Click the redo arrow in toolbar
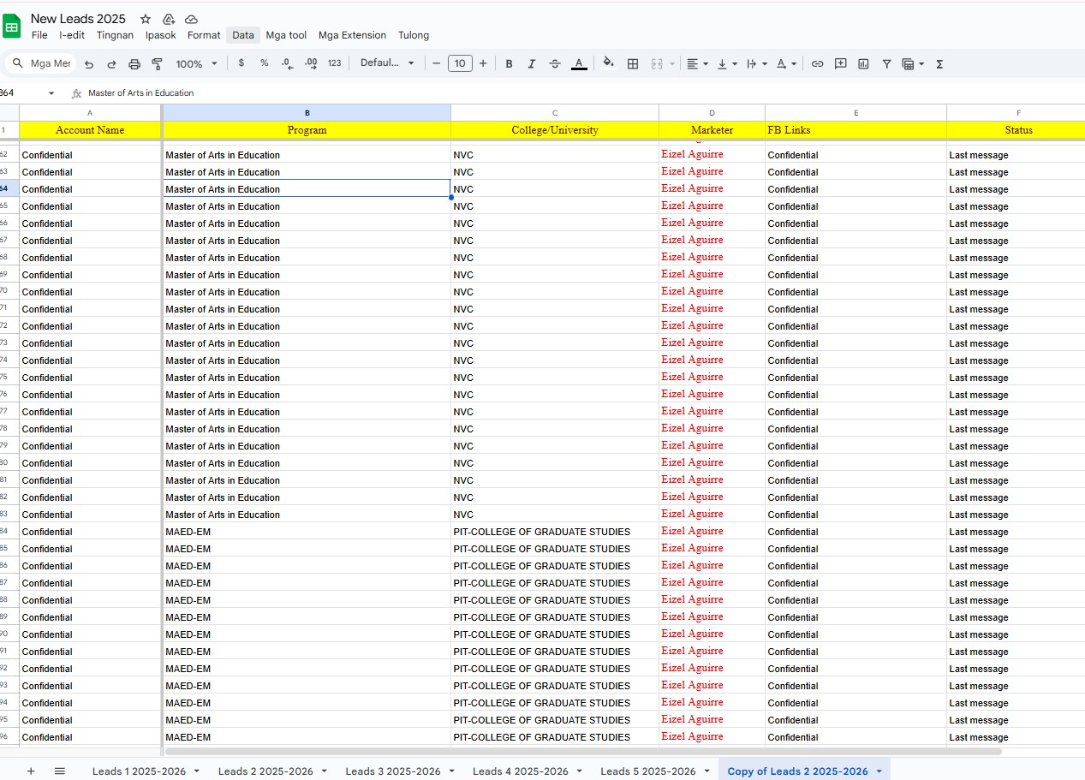This screenshot has height=780, width=1085. (x=111, y=64)
